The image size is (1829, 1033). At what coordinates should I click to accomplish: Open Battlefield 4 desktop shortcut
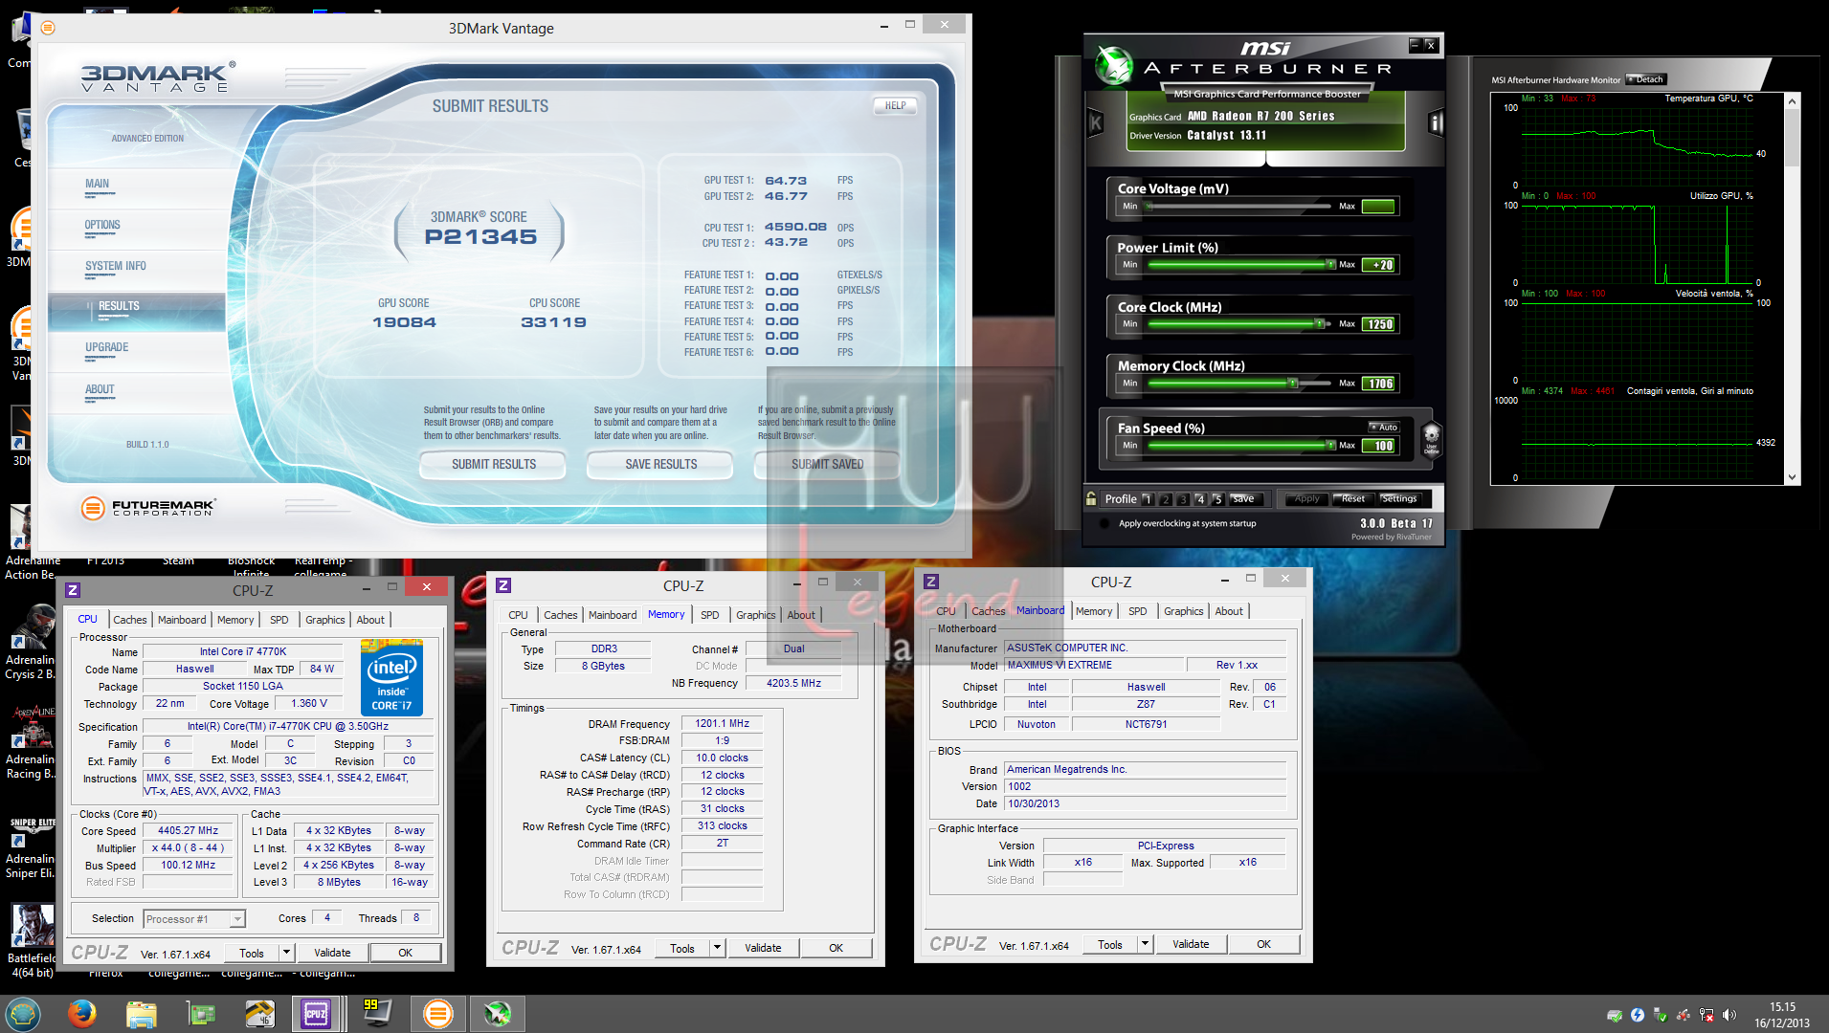[33, 939]
